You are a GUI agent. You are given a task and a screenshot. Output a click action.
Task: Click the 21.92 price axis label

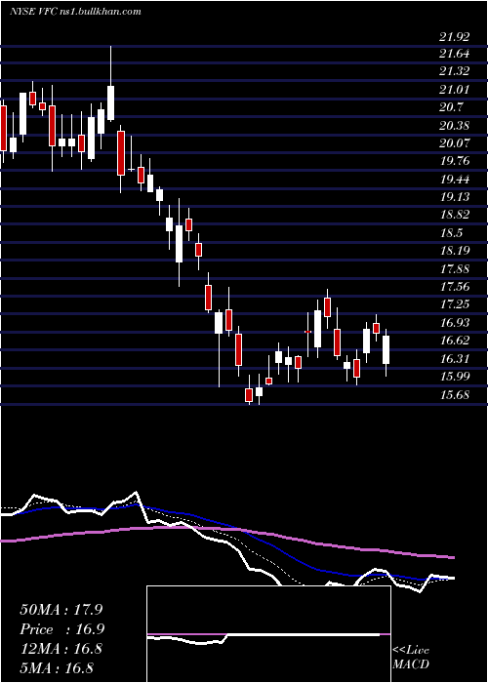[x=455, y=36]
